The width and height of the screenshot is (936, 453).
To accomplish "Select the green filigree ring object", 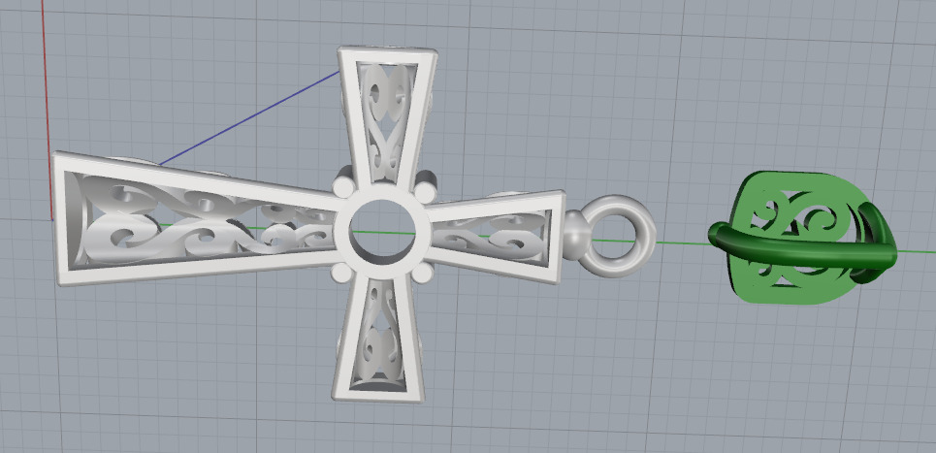I will pyautogui.click(x=802, y=238).
